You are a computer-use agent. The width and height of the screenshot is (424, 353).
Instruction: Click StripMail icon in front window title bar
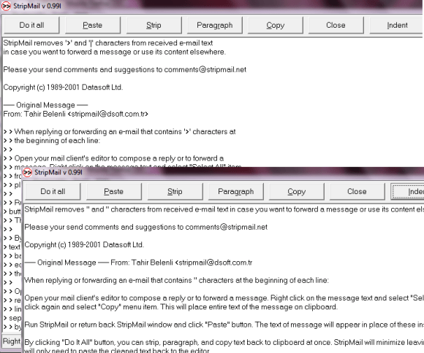[27, 172]
